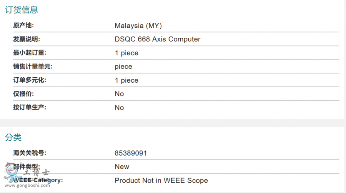Click the DSQC 668 Axis Computer text

click(x=158, y=39)
